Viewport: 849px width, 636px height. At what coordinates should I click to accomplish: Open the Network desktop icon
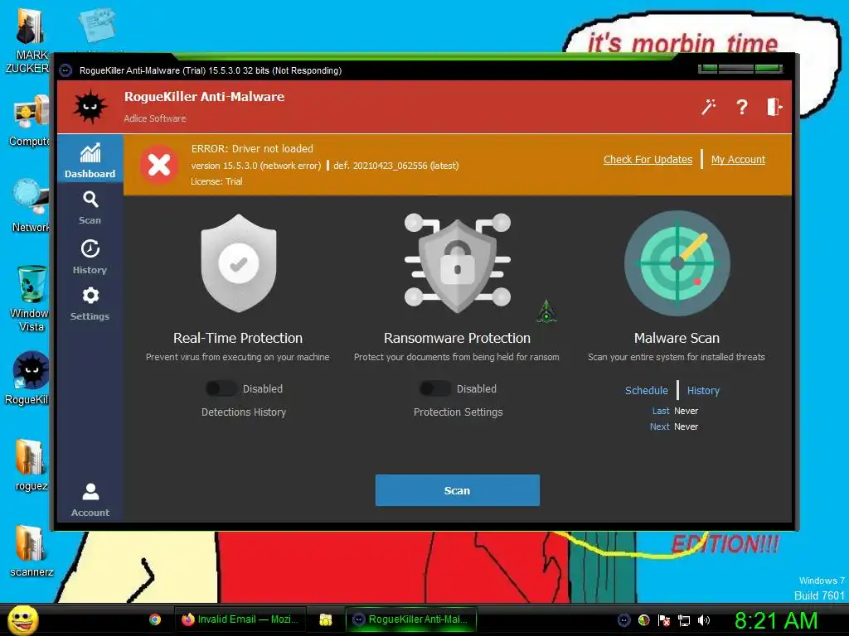click(31, 205)
